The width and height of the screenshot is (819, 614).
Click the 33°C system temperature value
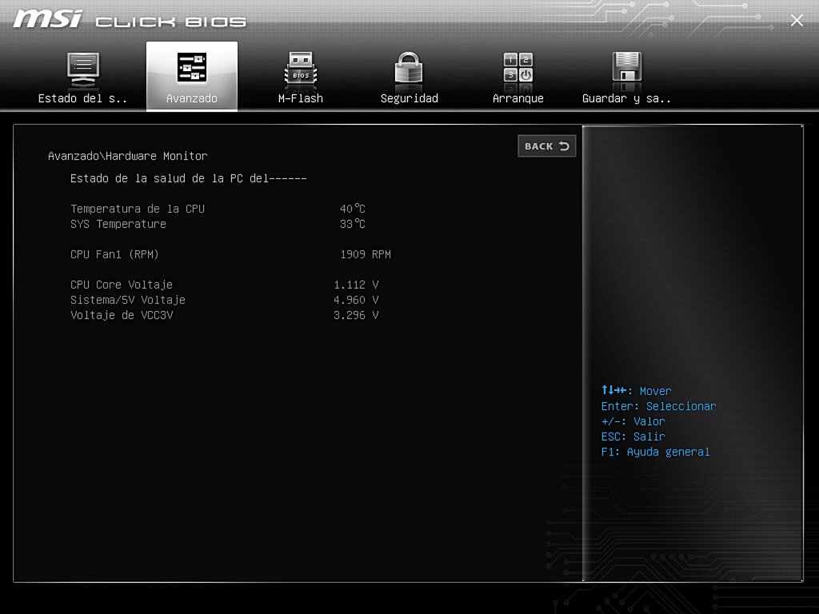coord(353,224)
